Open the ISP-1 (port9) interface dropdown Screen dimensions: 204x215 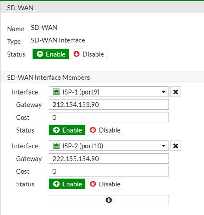[109, 92]
